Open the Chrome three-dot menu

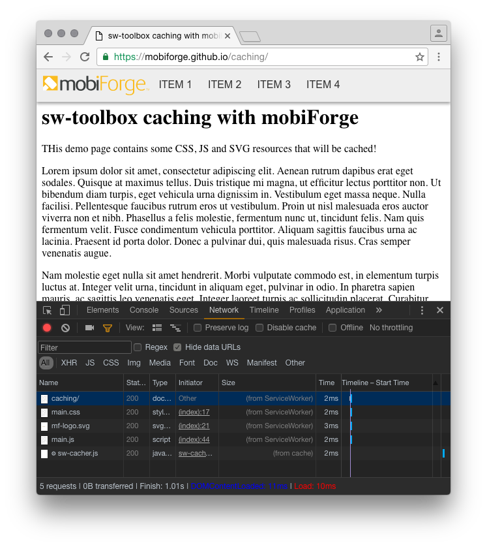(x=439, y=57)
